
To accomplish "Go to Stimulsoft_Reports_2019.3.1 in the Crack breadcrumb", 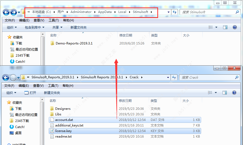I will (53, 77).
